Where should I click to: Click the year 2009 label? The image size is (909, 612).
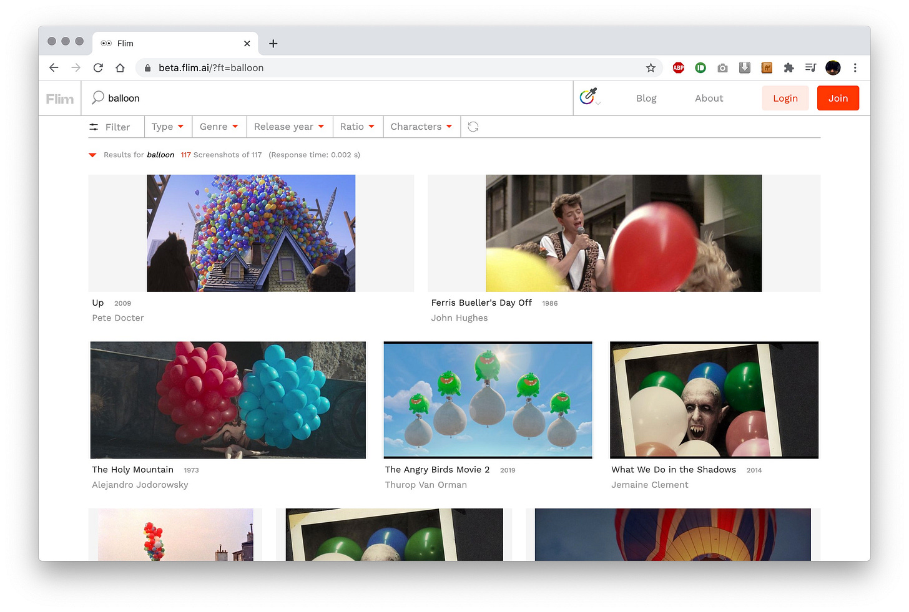122,304
